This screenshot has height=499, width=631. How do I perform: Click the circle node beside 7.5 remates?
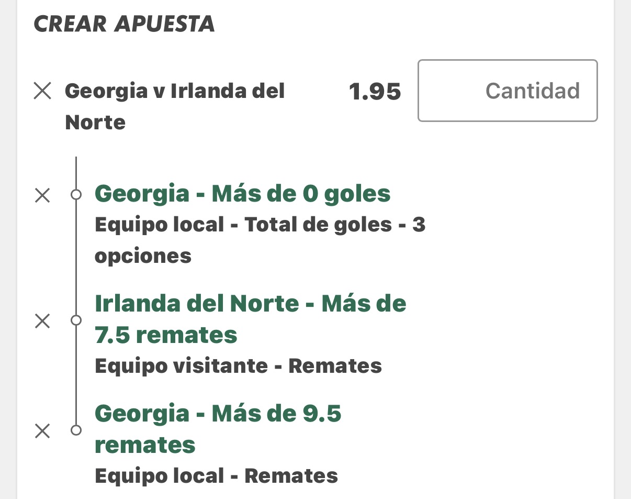click(x=76, y=320)
